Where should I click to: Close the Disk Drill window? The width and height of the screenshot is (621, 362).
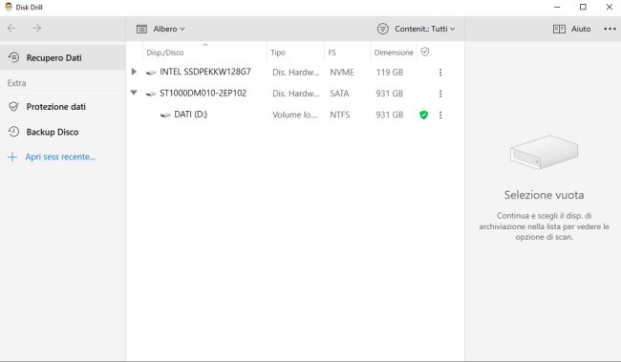pyautogui.click(x=610, y=7)
